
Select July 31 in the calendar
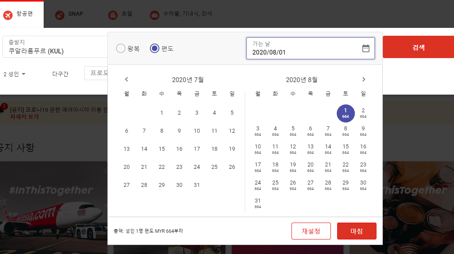(197, 185)
